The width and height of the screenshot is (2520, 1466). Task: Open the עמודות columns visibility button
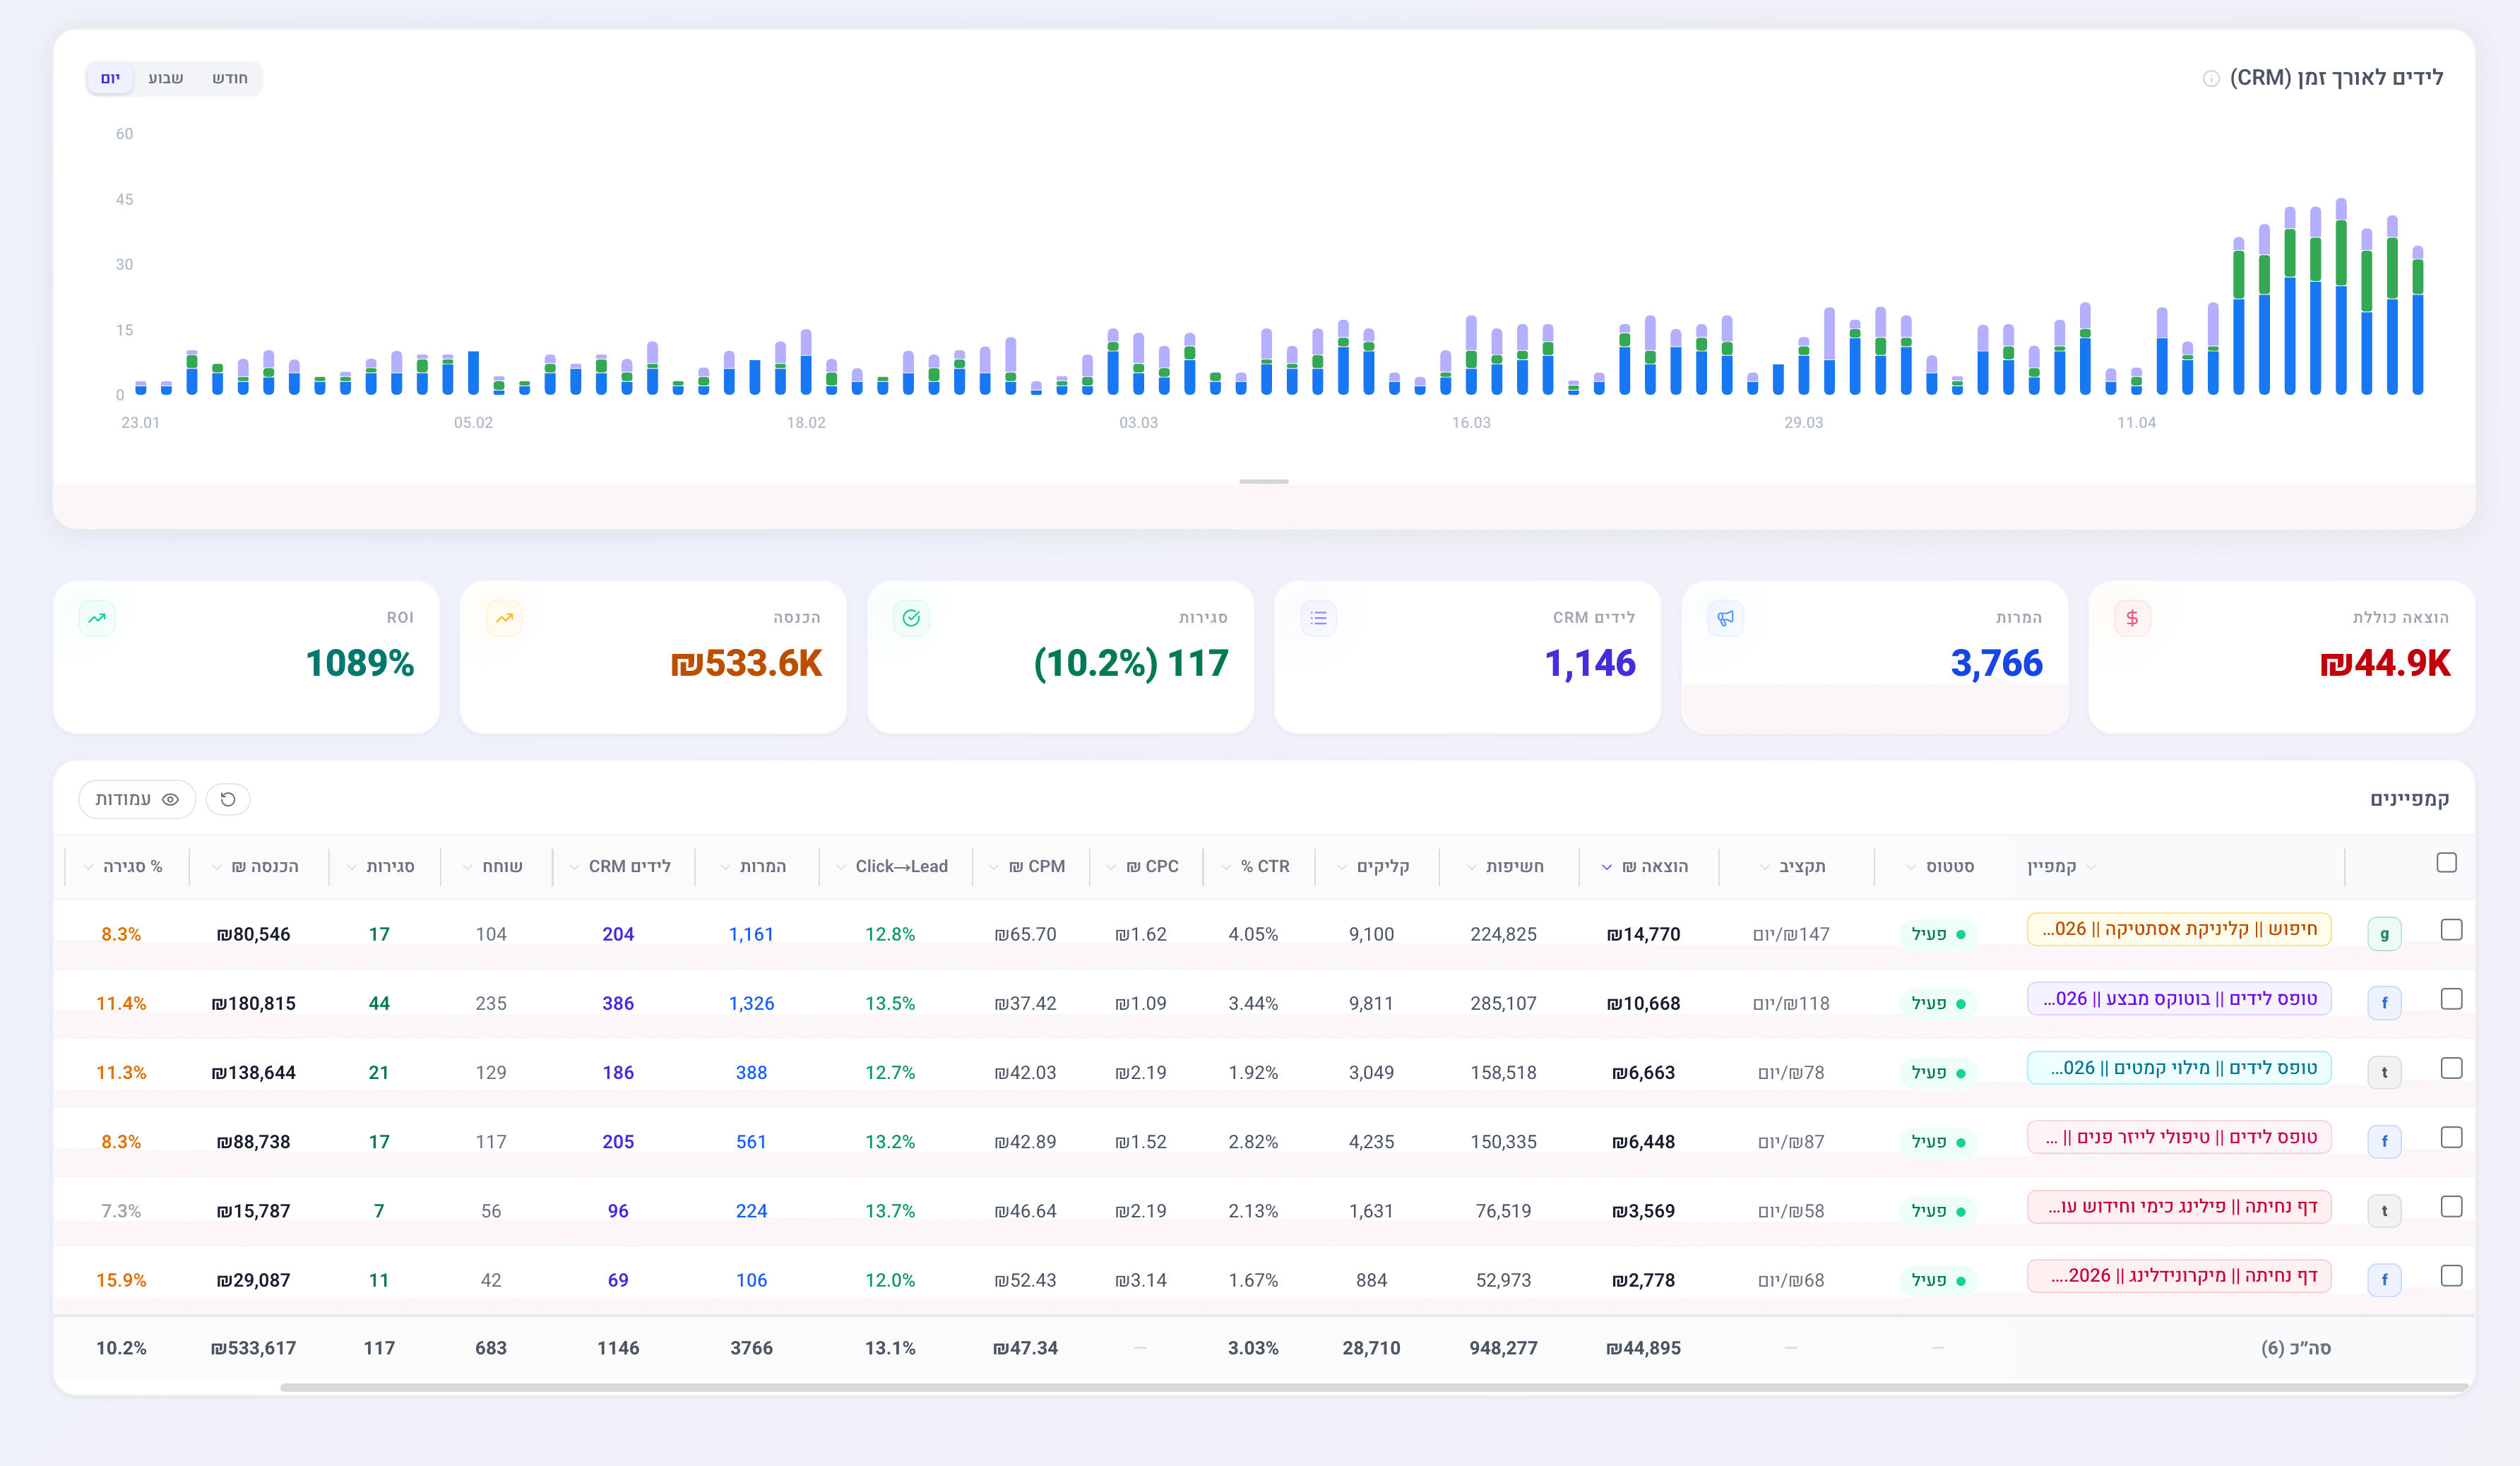pos(137,799)
